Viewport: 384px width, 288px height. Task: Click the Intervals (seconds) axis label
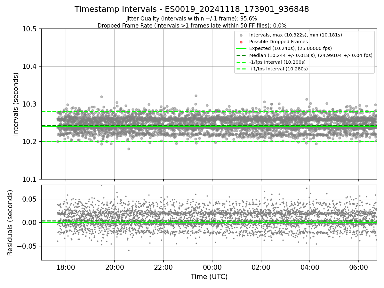tap(16, 104)
